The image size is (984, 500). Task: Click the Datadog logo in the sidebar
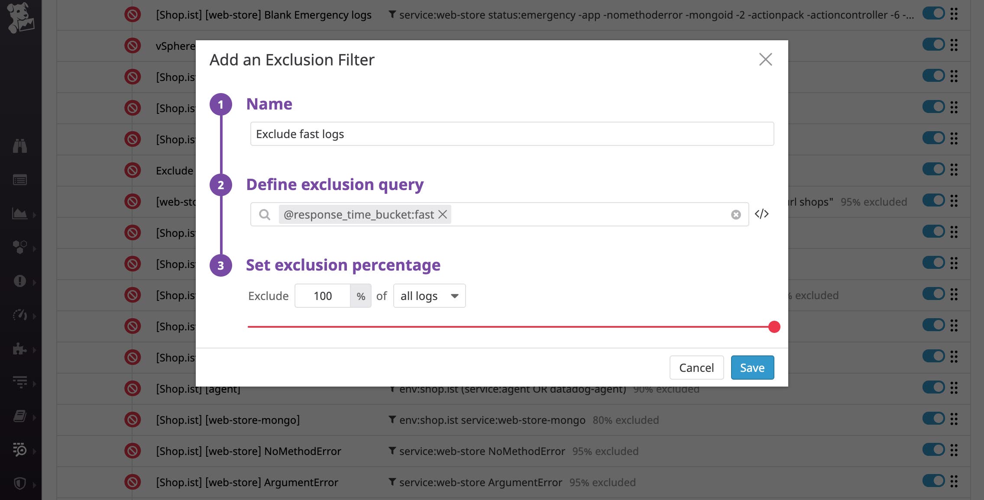(21, 16)
